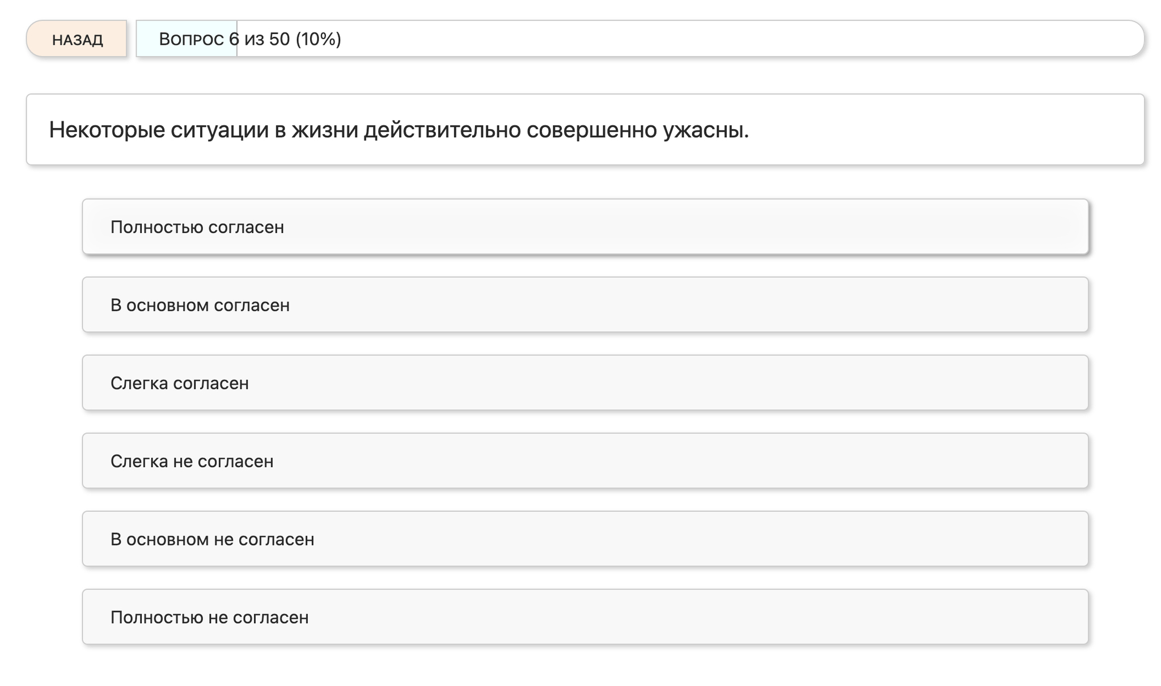Click the НАЗАД back button
The image size is (1161, 686).
click(x=77, y=39)
